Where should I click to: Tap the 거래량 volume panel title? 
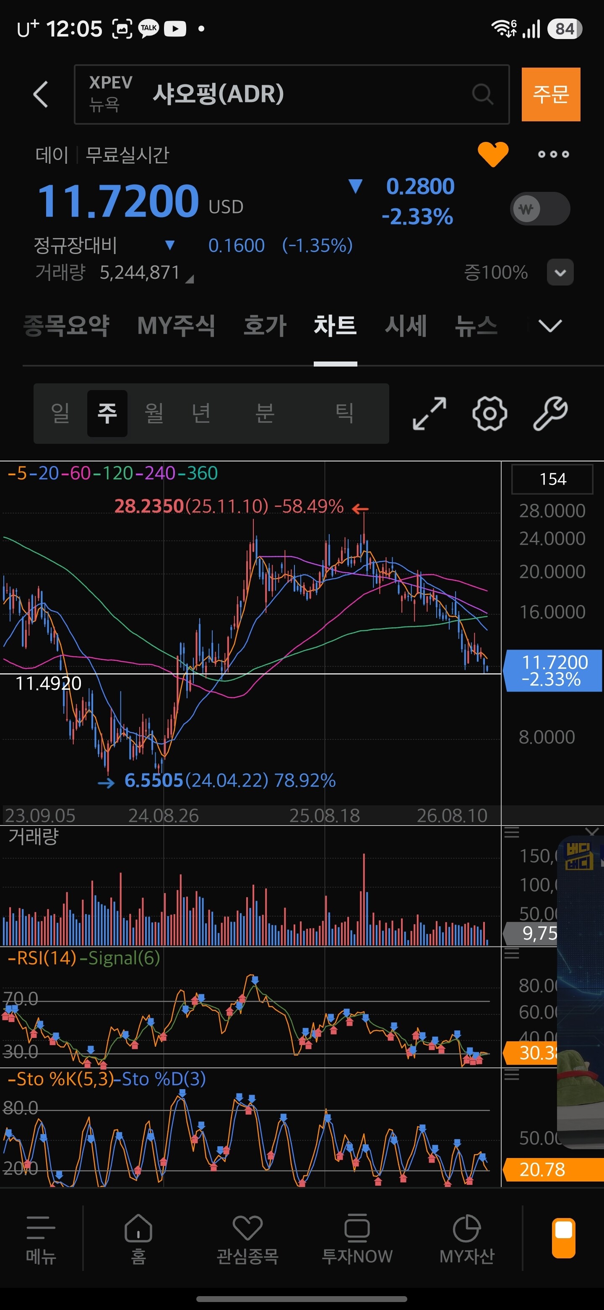pyautogui.click(x=34, y=836)
